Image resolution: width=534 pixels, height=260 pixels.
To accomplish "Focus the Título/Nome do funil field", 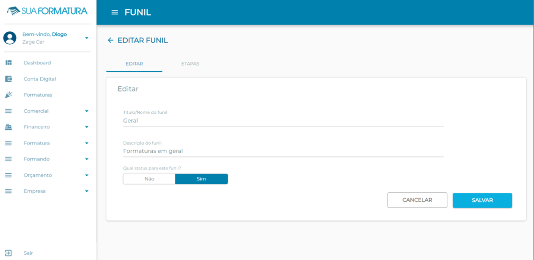I will pyautogui.click(x=283, y=121).
